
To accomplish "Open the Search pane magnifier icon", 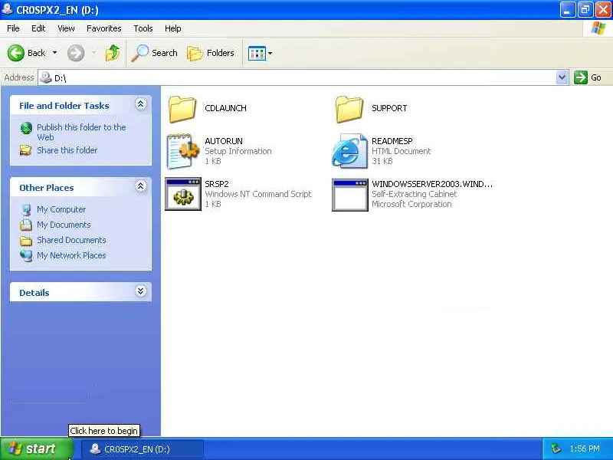I will pos(139,53).
